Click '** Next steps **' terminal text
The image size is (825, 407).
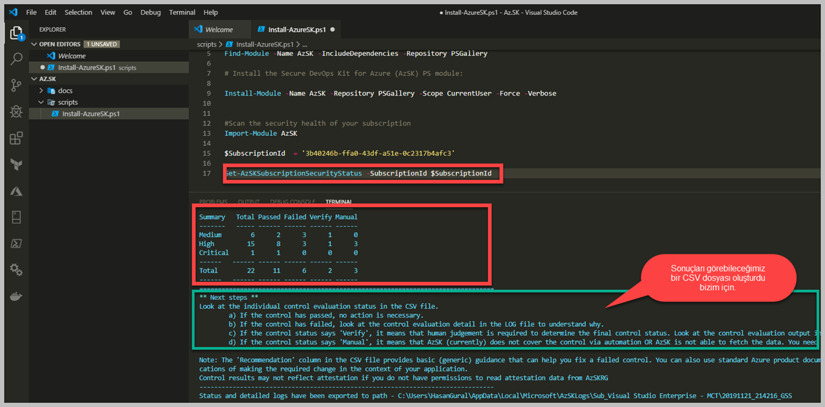(x=229, y=297)
